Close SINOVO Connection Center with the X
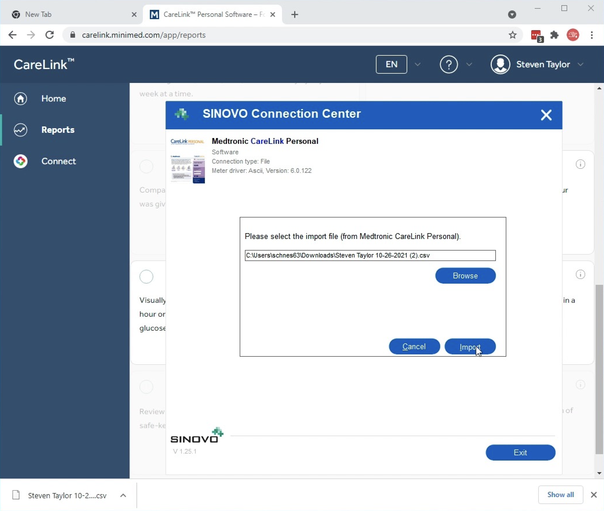604x511 pixels. tap(546, 115)
